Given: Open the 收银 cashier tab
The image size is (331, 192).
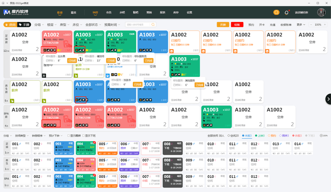Looking at the screenshot, I should (60, 12).
